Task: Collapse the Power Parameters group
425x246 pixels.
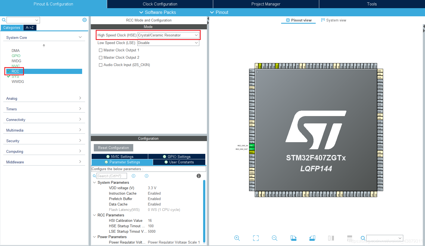Action: [x=94, y=237]
